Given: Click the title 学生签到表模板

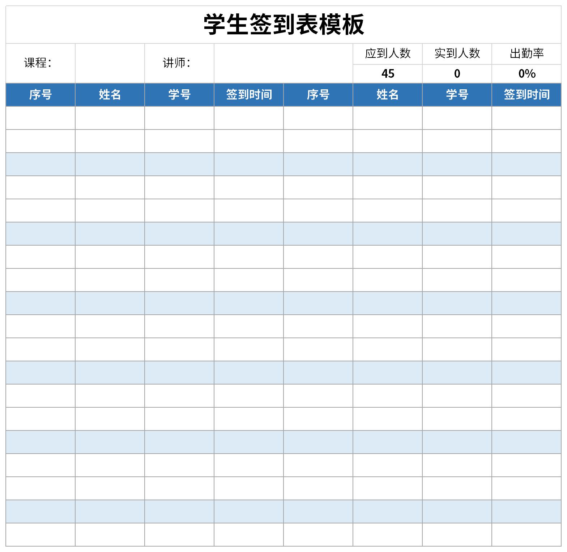Looking at the screenshot, I should point(283,25).
